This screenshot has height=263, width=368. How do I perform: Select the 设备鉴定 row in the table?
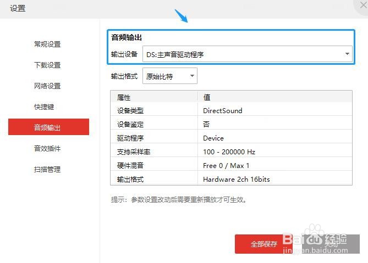click(231, 124)
